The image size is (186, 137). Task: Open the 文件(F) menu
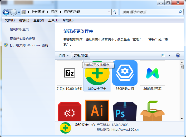[x=10, y=20]
